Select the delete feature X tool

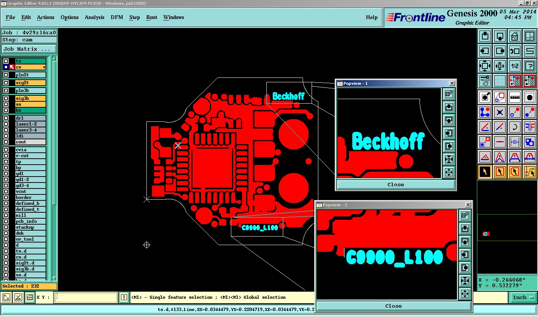[x=500, y=112]
